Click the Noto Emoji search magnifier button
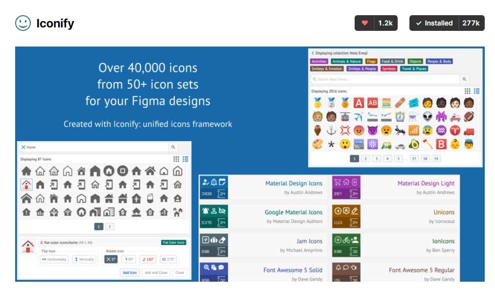Viewport: 495px width, 291px height. tap(464, 79)
